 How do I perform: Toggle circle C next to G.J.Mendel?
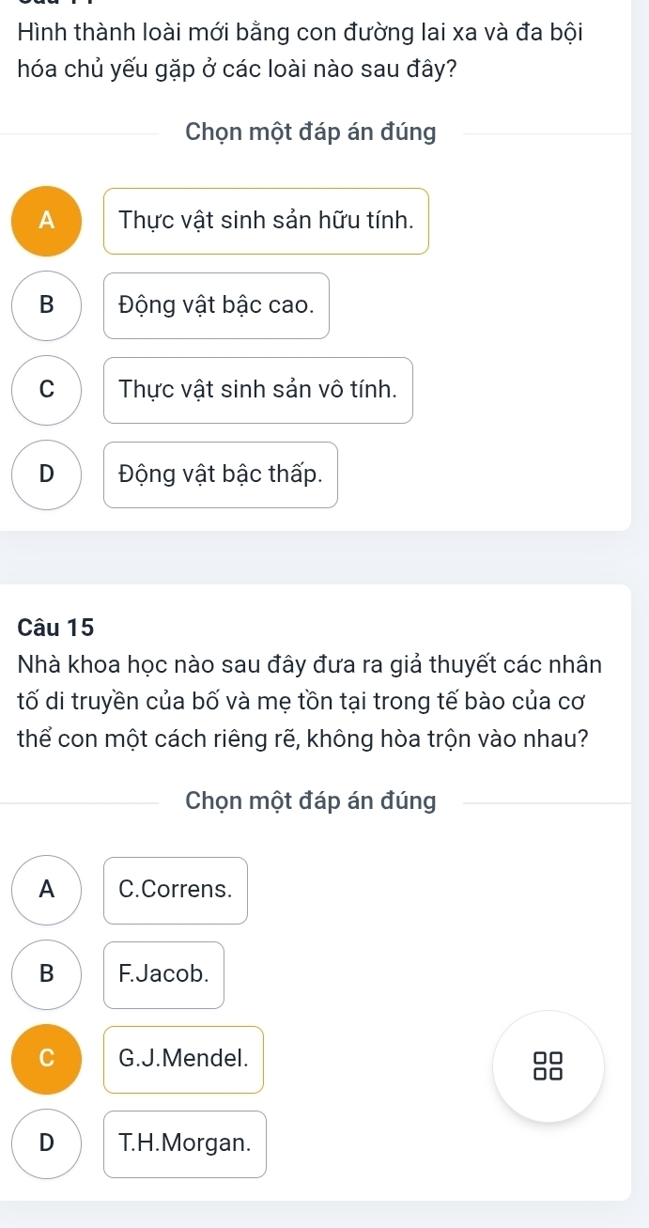(x=47, y=1059)
